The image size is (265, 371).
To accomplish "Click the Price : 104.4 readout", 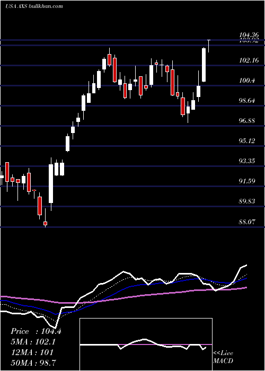I will [36, 331].
